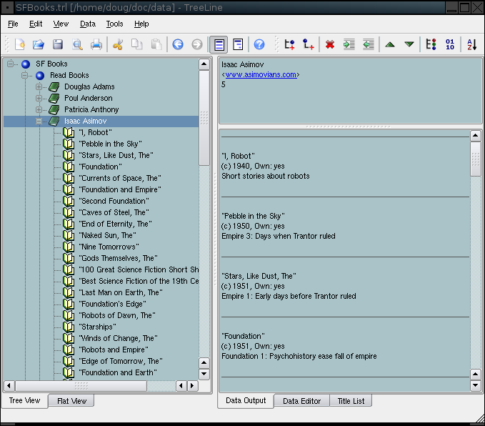The width and height of the screenshot is (485, 426).
Task: Click the green book icon beside Poul Anderson
Action: coord(54,99)
